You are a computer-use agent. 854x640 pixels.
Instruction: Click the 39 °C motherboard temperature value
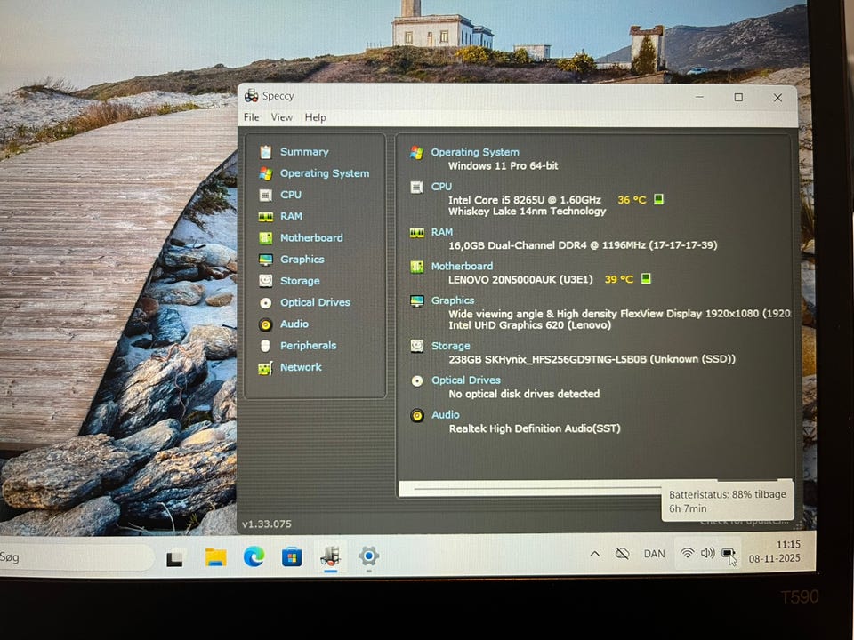tap(619, 279)
